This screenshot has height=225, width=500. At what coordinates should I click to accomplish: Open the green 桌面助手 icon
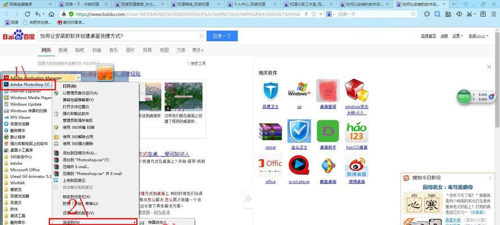point(328,131)
